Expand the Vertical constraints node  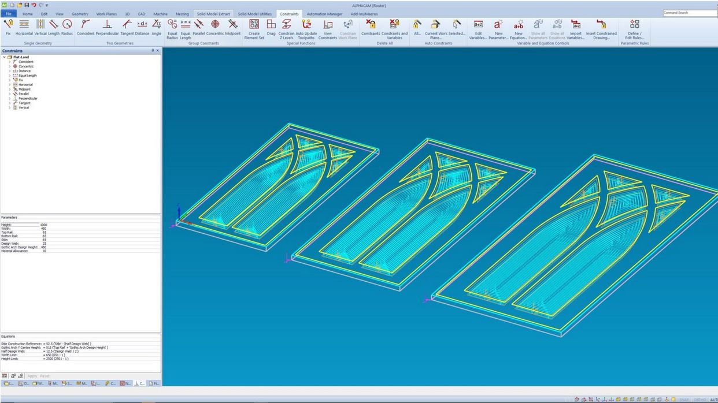point(9,107)
